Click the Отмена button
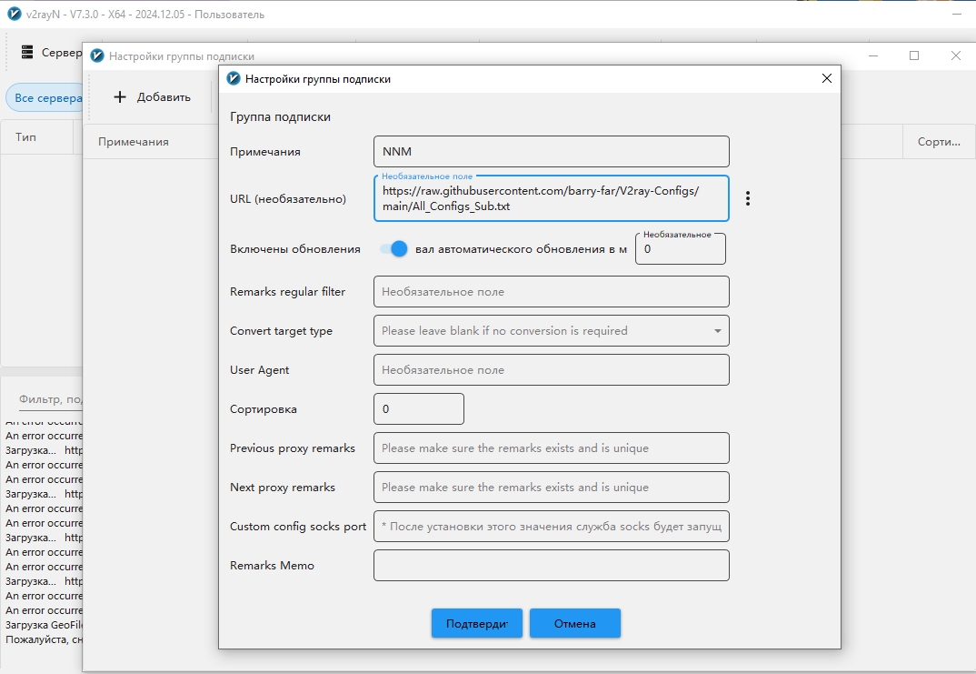The width and height of the screenshot is (976, 674). pyautogui.click(x=575, y=624)
